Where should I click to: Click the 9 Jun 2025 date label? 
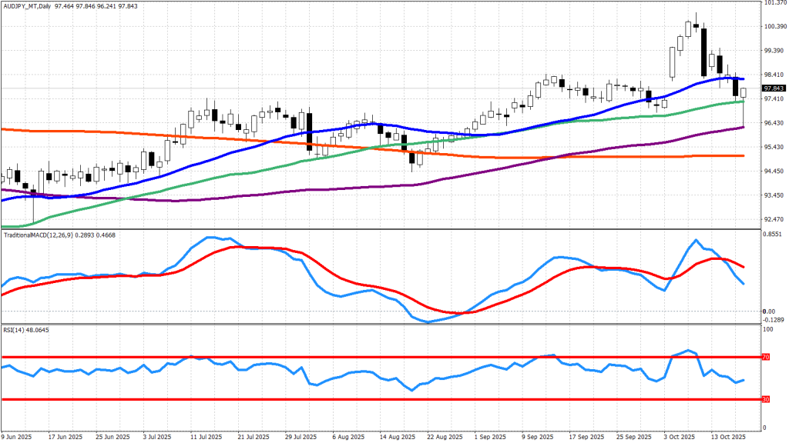click(x=18, y=436)
